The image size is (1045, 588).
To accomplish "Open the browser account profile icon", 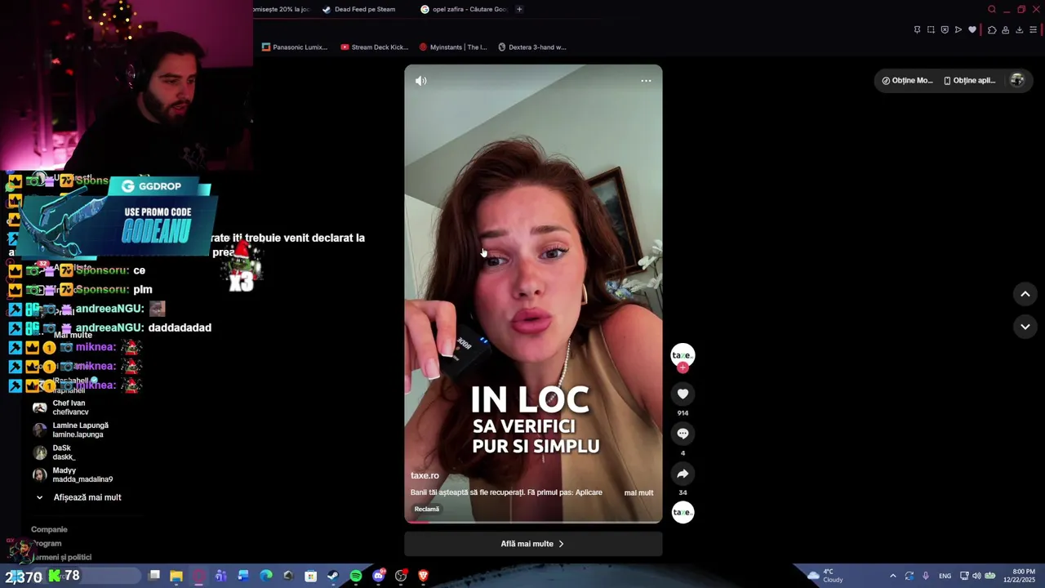I will tap(1006, 30).
